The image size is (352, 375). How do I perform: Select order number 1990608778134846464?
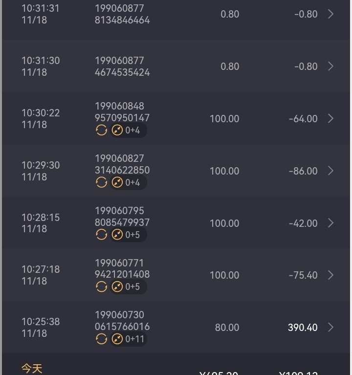tap(122, 15)
